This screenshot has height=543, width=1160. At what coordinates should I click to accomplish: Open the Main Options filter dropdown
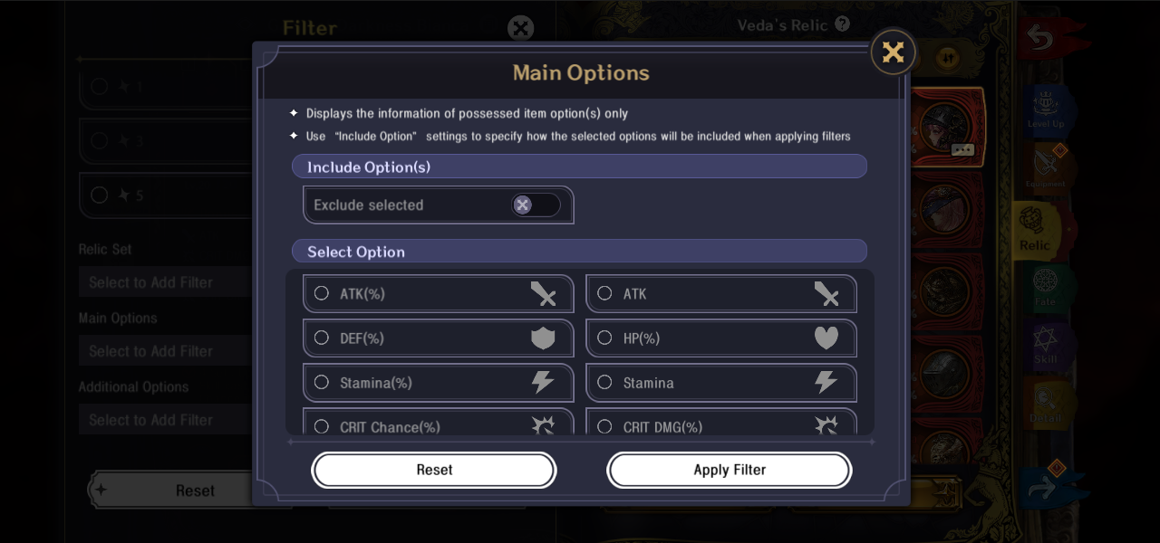[x=163, y=351]
